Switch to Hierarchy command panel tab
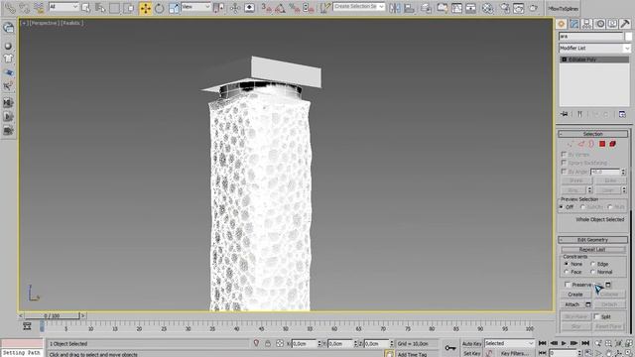Viewport: 635px width, 357px height. (586, 24)
